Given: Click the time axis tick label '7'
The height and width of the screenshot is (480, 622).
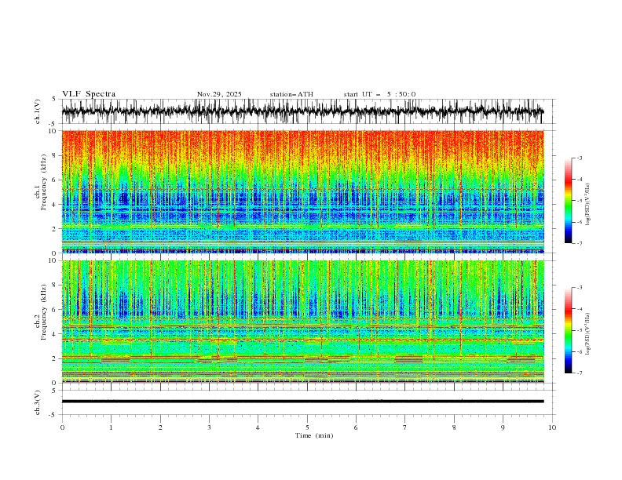Looking at the screenshot, I should click(x=405, y=427).
